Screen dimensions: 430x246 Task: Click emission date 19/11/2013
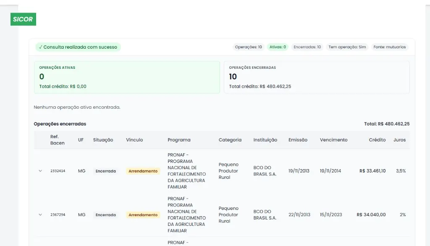click(299, 171)
